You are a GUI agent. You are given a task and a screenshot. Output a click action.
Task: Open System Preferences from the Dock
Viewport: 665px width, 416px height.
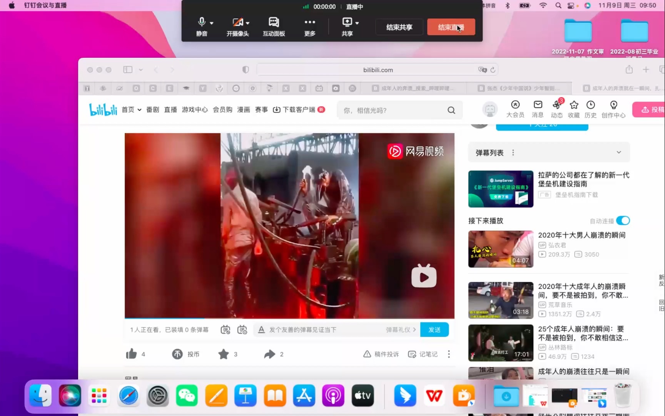pyautogui.click(x=157, y=396)
